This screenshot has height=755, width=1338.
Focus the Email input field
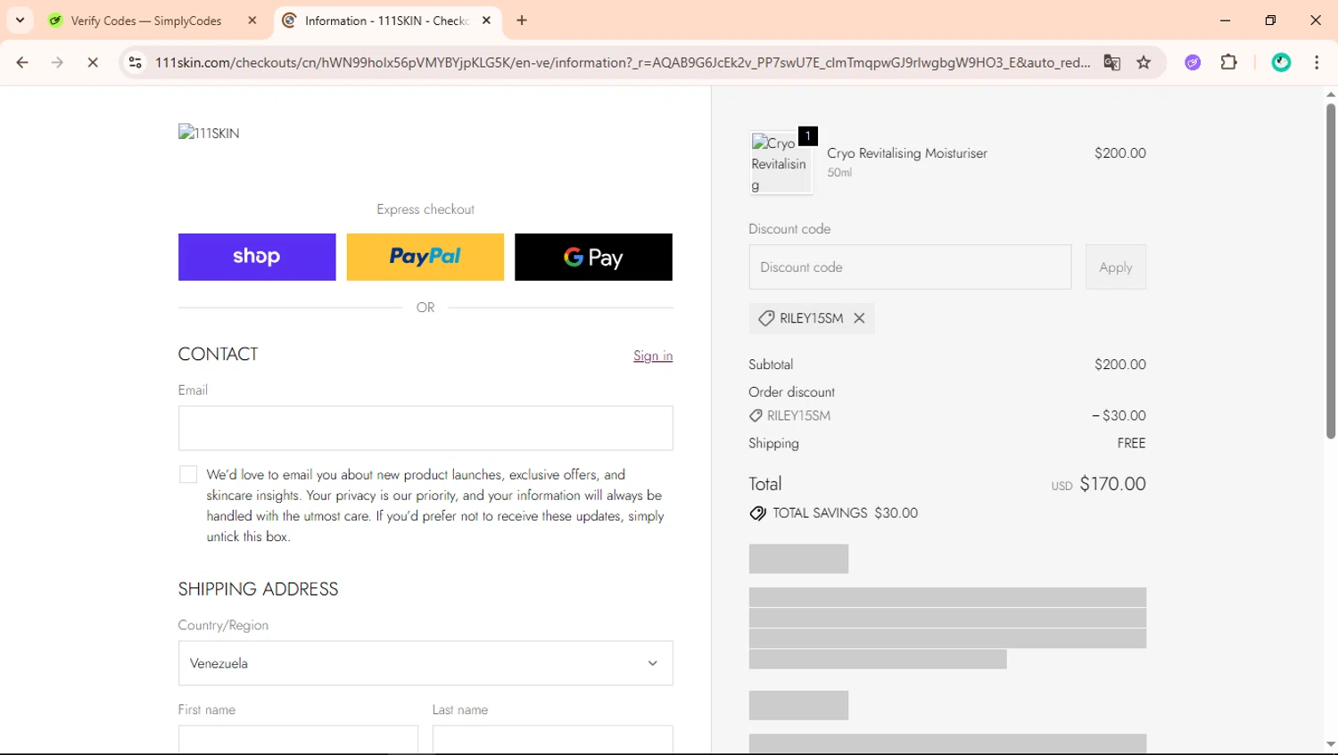[425, 428]
